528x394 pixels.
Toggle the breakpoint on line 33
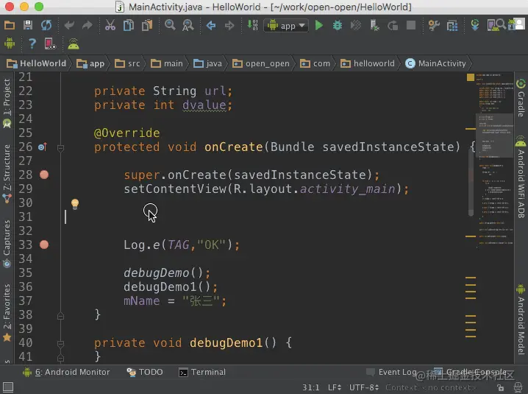point(44,245)
